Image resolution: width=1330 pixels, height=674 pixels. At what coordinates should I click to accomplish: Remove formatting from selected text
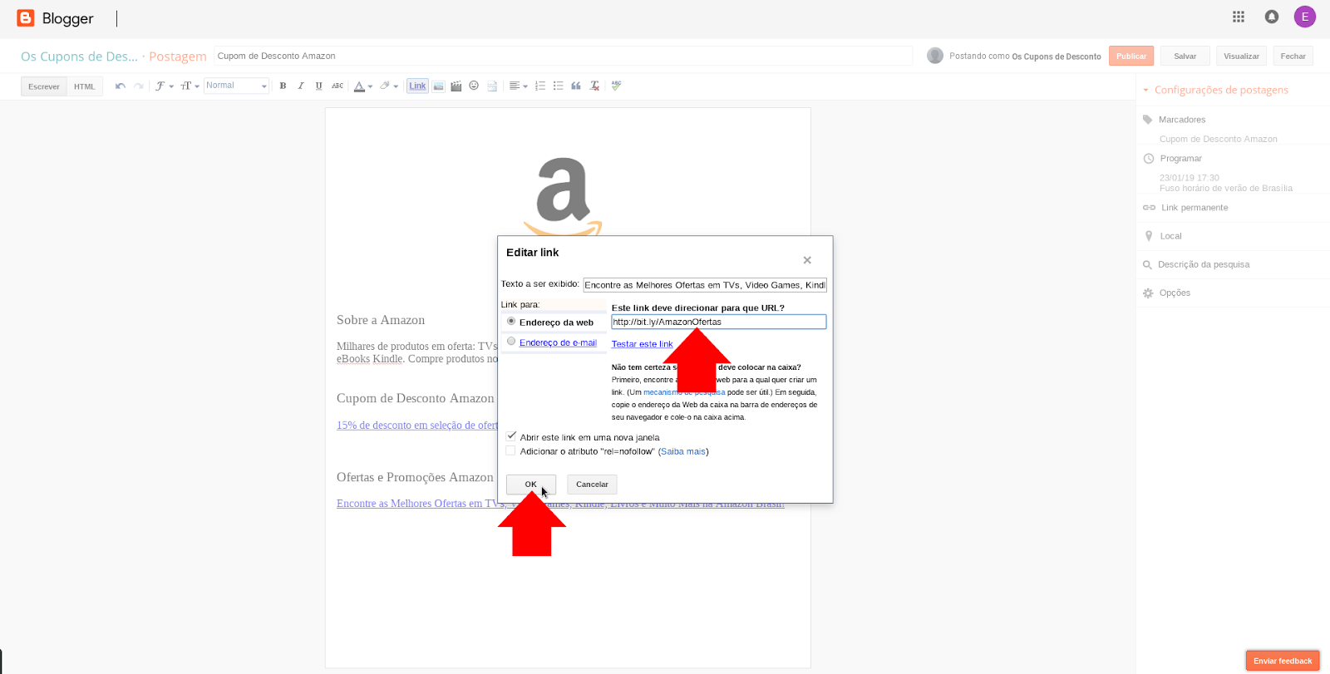[x=594, y=86]
